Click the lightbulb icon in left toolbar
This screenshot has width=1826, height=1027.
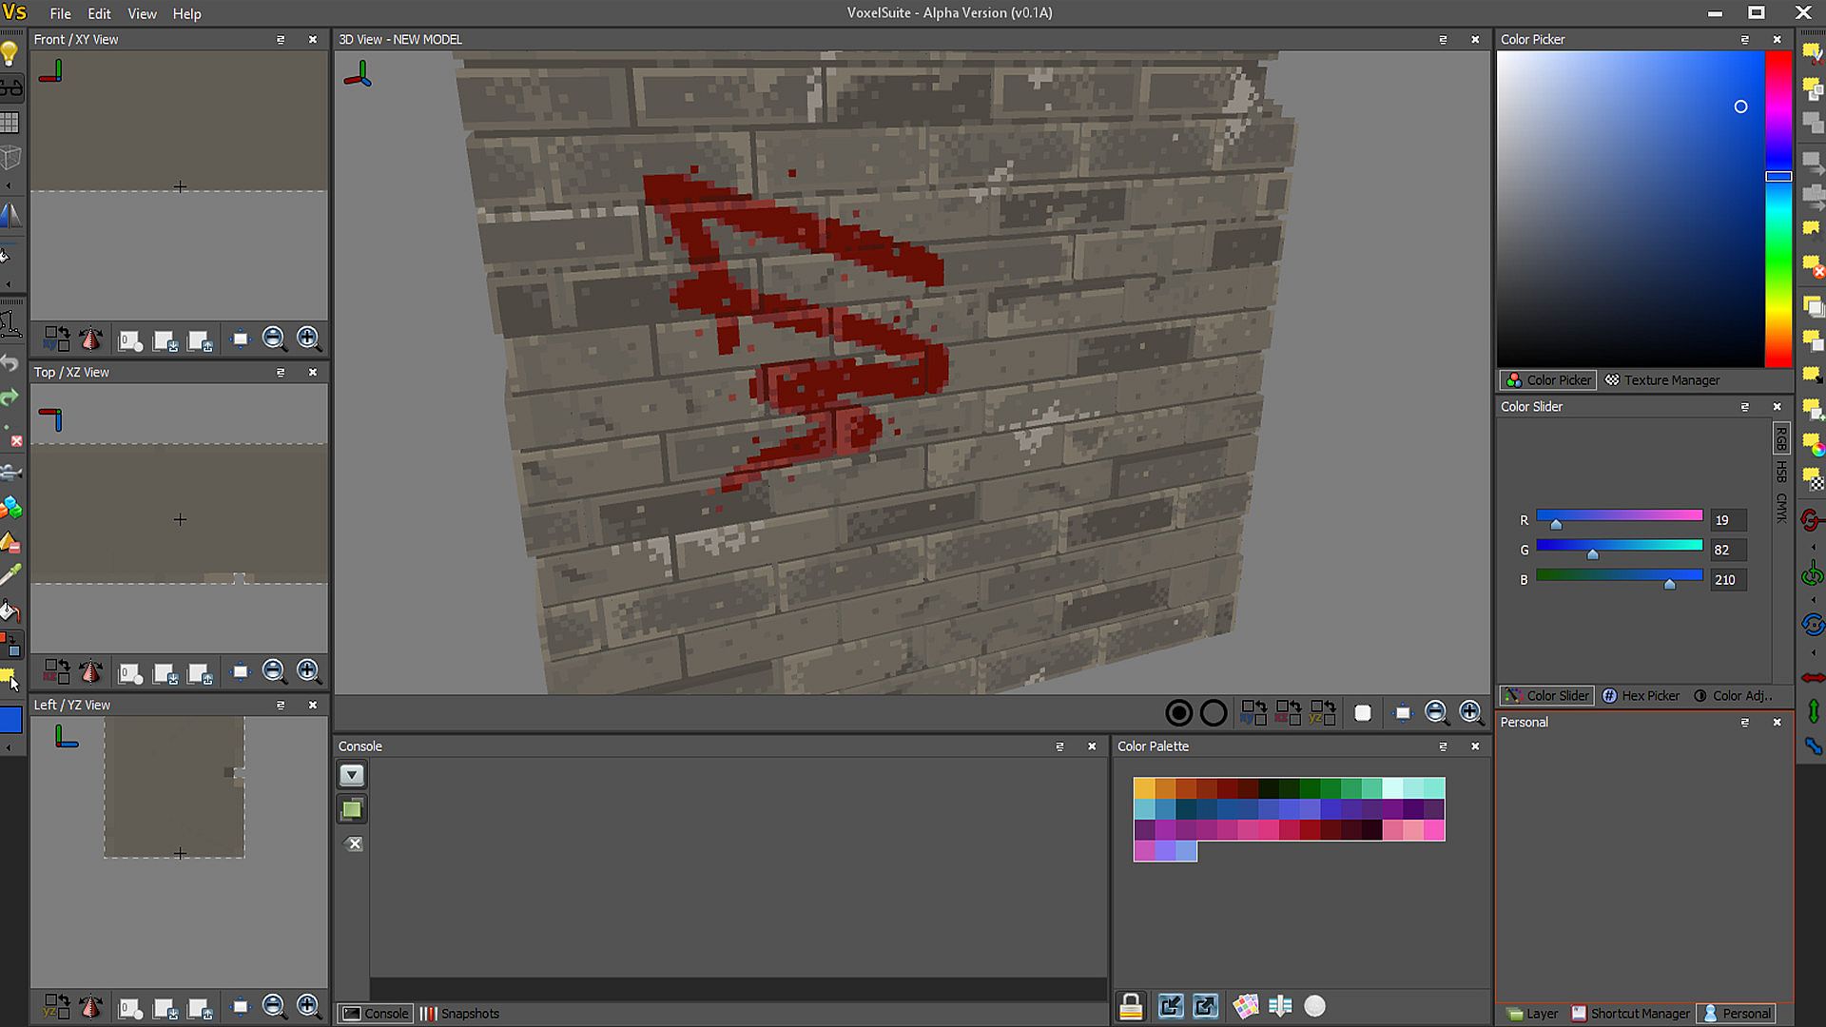pos(10,53)
